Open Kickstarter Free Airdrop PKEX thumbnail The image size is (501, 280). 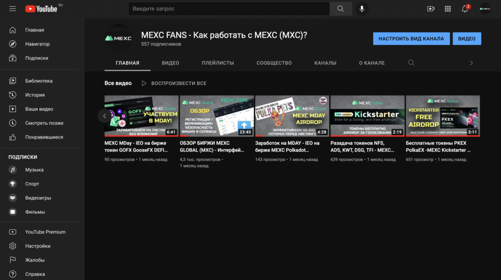pyautogui.click(x=443, y=116)
